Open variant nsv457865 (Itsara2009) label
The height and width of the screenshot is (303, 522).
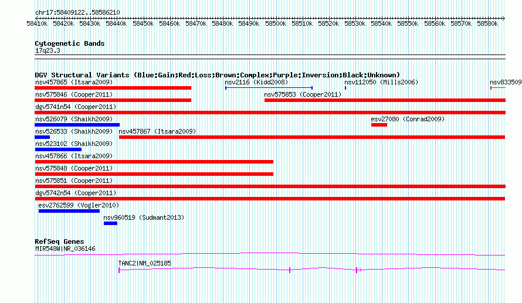[x=74, y=82]
